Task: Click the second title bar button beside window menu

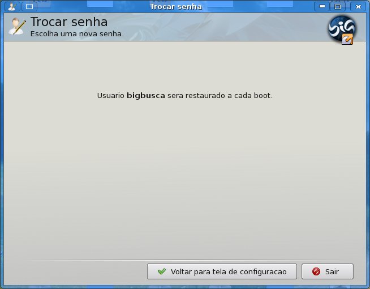Action: pyautogui.click(x=29, y=7)
